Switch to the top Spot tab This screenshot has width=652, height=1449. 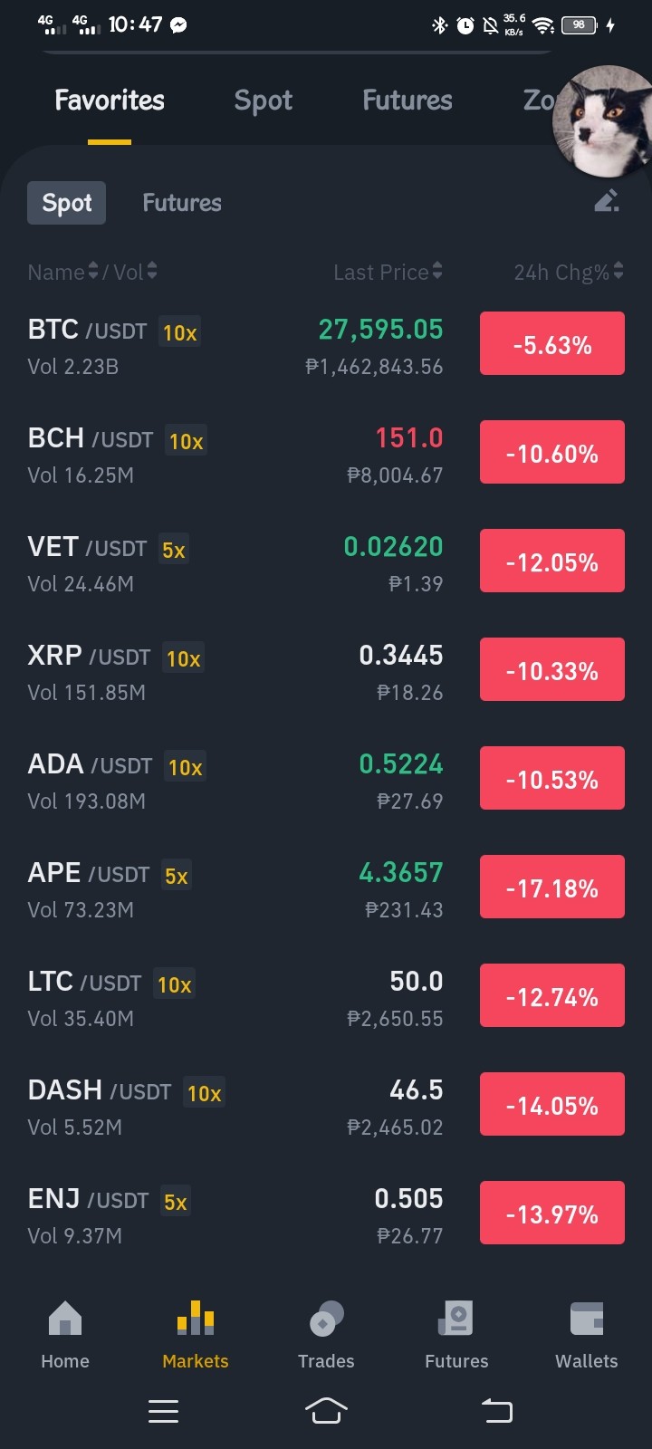coord(264,101)
